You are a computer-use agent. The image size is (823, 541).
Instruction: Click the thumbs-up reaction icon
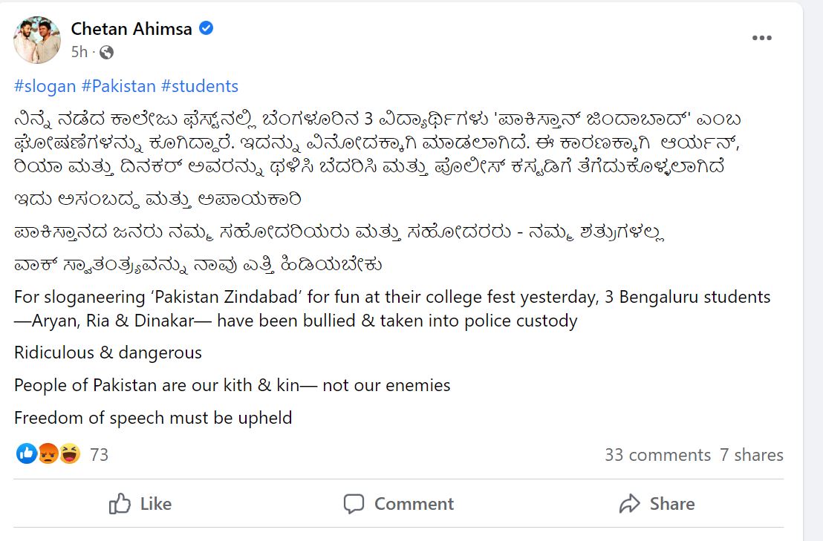pos(26,454)
